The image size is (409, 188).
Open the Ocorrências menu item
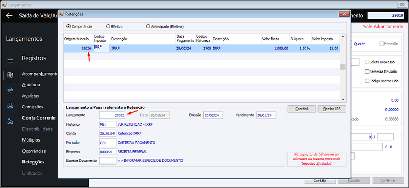34,151
